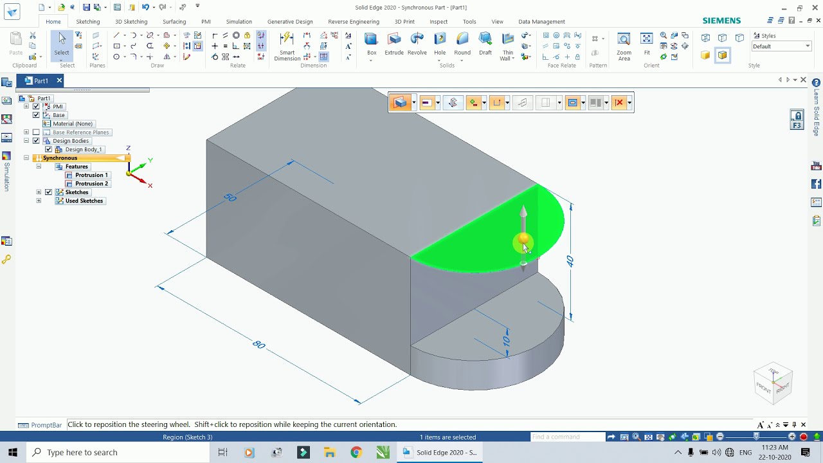Collapse the Features node
823x463 pixels.
(x=39, y=167)
